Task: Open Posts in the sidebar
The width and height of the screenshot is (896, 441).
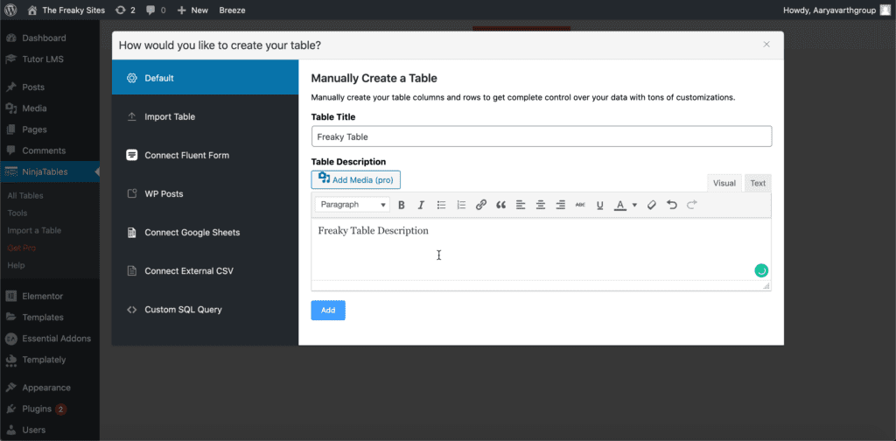Action: [x=50, y=87]
